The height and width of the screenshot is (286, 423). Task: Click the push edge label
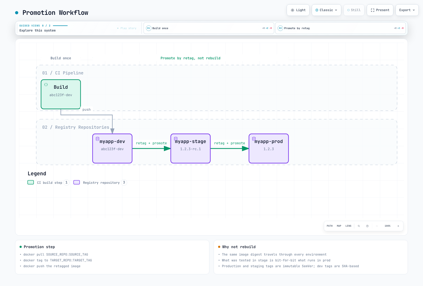point(86,110)
